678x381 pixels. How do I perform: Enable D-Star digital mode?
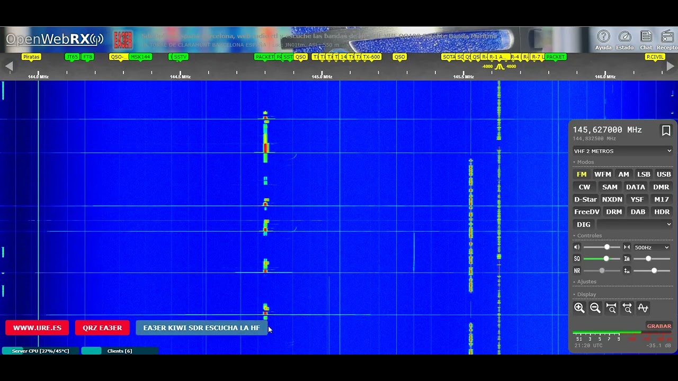coord(585,199)
